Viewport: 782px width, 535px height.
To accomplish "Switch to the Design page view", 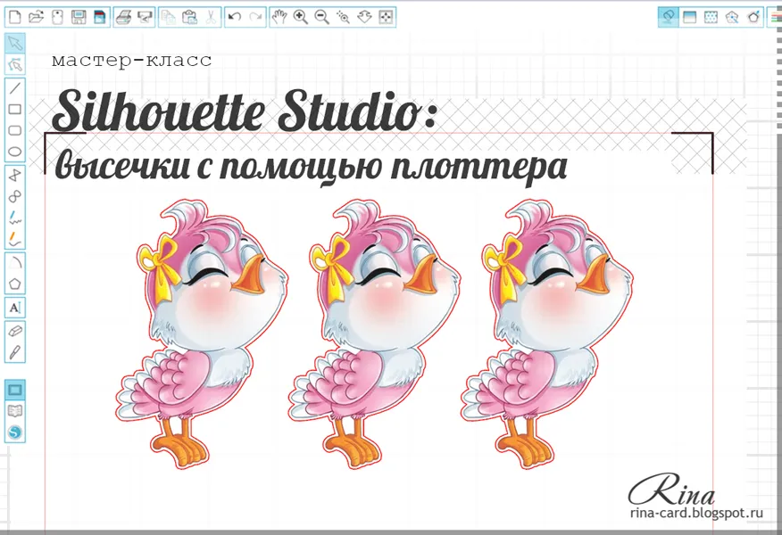I will pos(15,390).
